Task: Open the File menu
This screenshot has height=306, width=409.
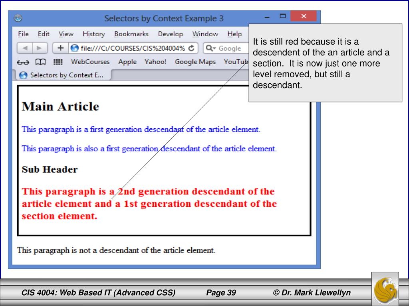Action: (x=23, y=34)
